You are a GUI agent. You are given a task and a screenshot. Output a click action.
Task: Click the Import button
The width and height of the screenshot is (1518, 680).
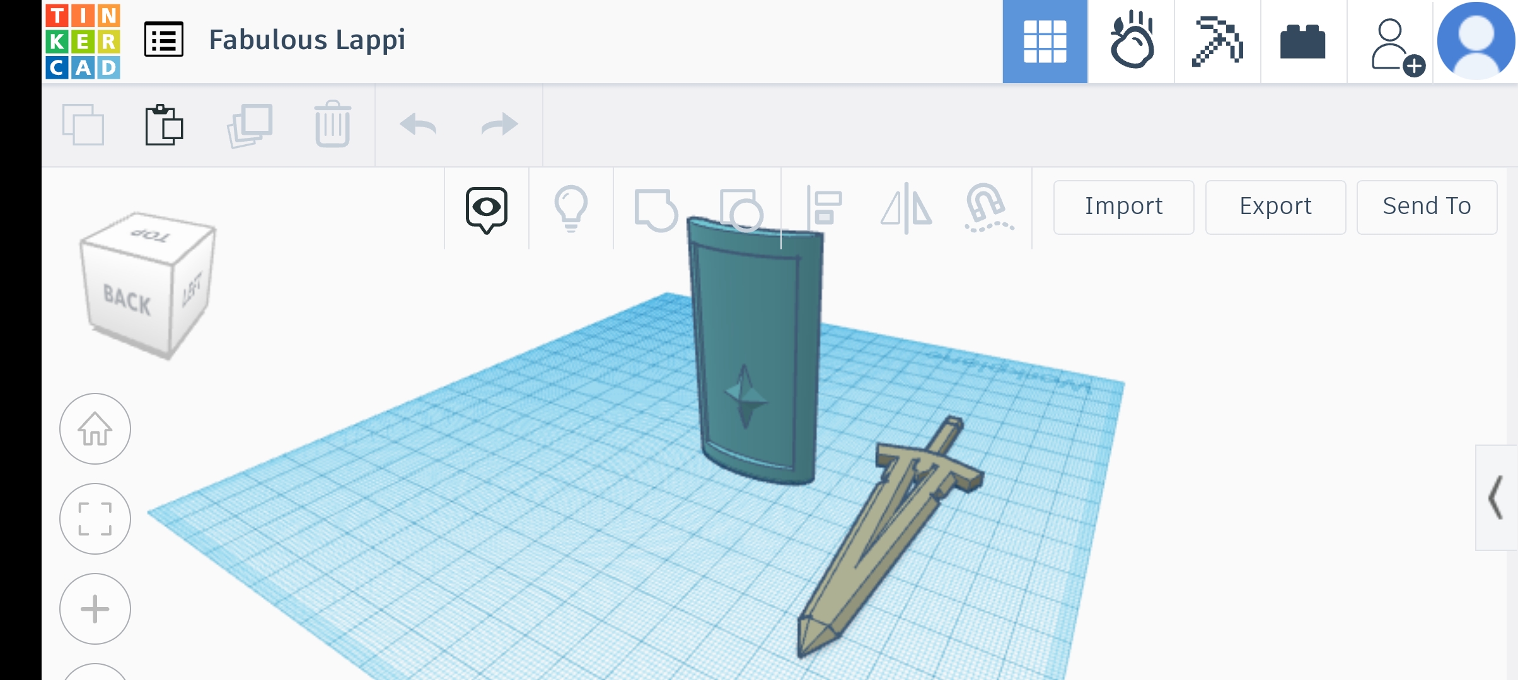pyautogui.click(x=1124, y=207)
